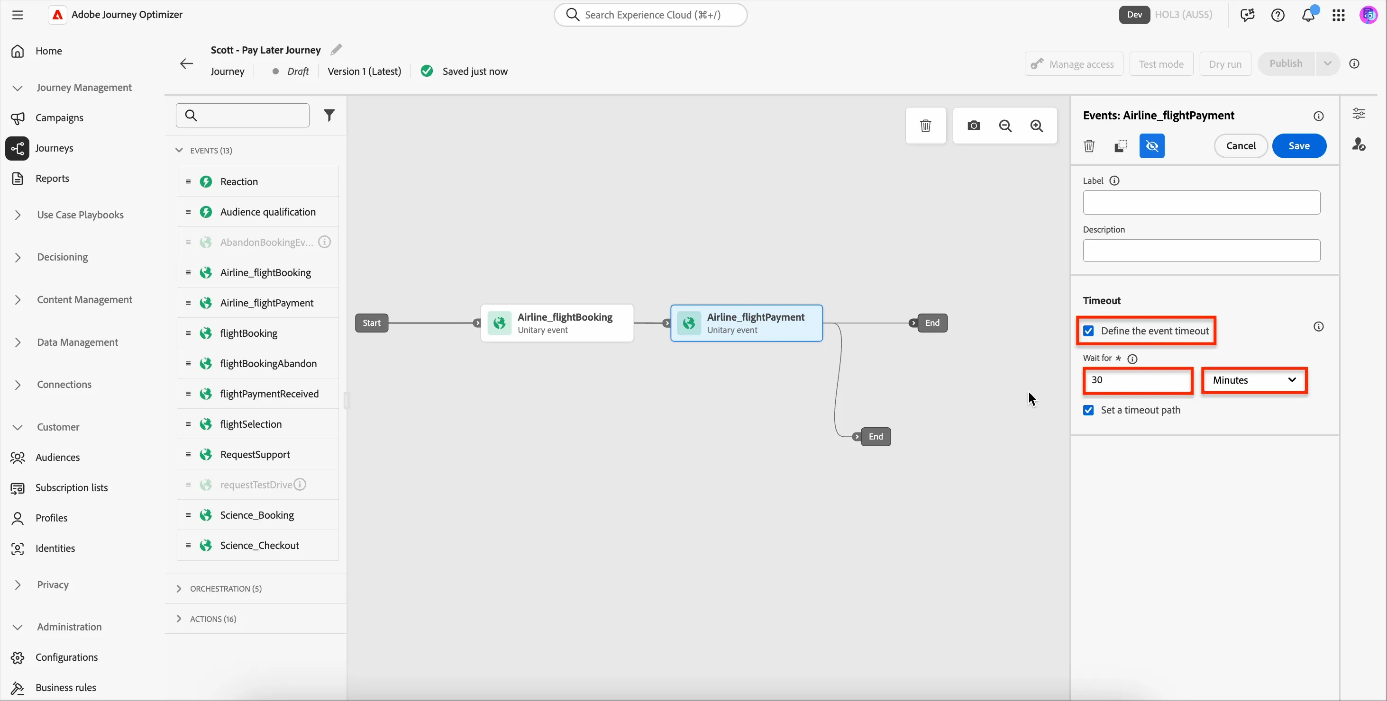Open the Publish dropdown arrow
The height and width of the screenshot is (701, 1387).
[1328, 63]
